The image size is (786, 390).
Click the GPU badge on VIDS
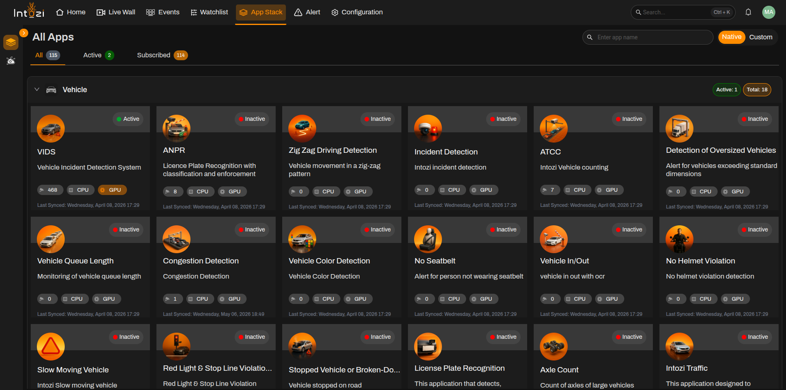coord(112,190)
